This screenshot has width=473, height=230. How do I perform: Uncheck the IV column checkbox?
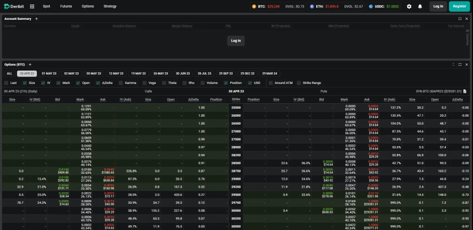click(43, 83)
